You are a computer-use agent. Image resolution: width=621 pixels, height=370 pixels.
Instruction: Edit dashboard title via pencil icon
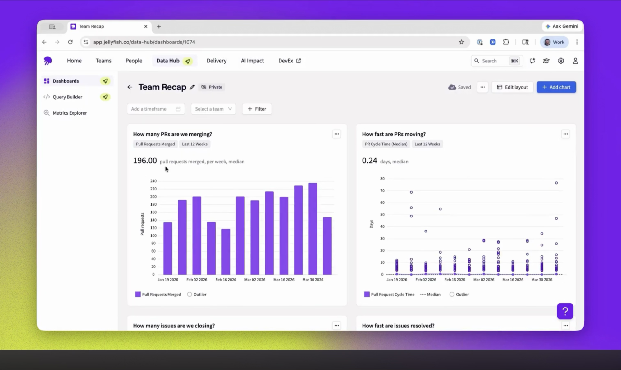192,87
